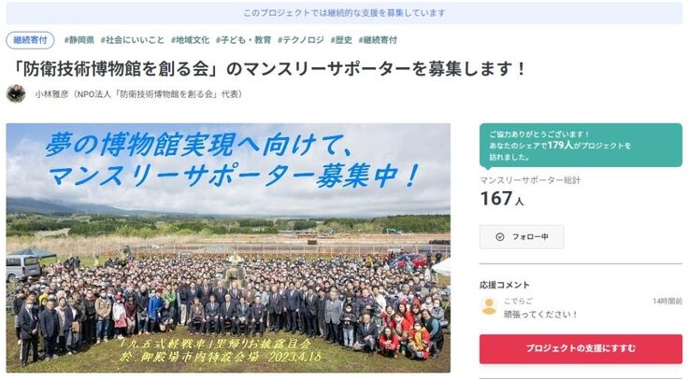Click the green share-thanks 179人 message box
688x379 pixels.
coord(580,146)
